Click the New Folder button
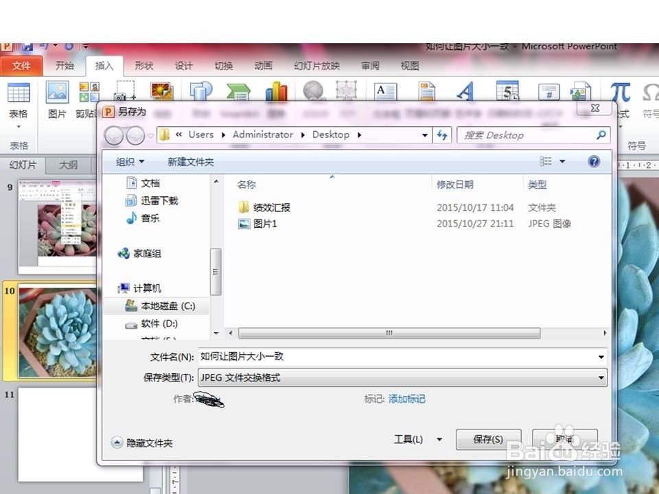This screenshot has width=659, height=494. 190,162
